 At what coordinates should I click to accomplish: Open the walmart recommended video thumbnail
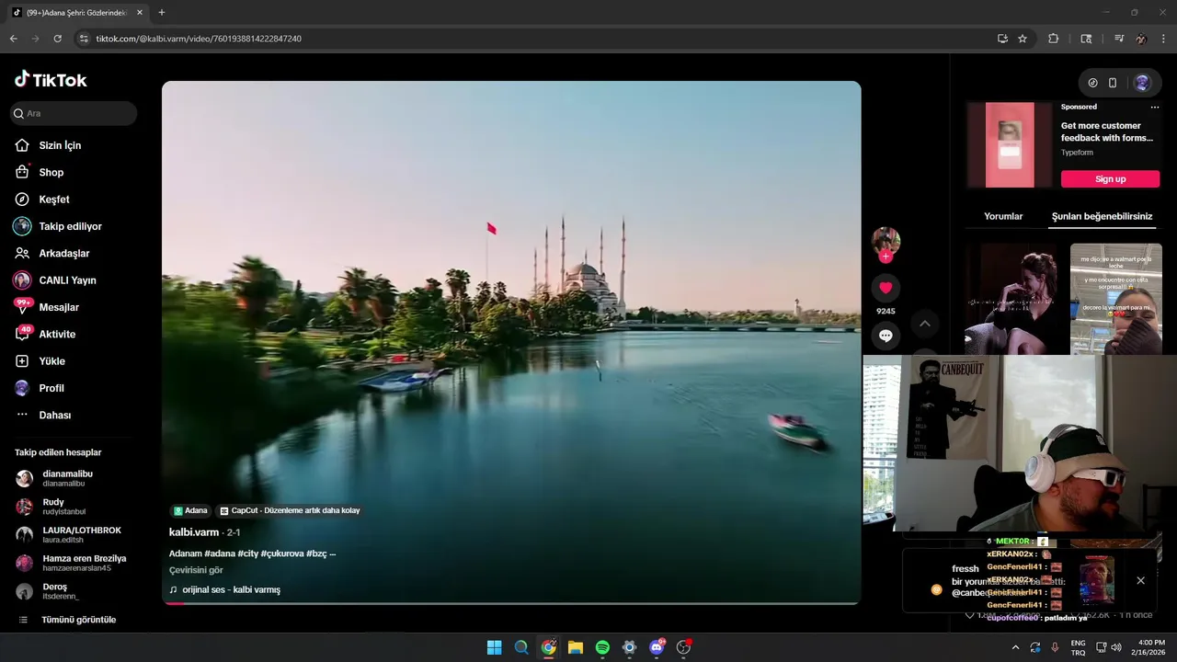coord(1116,299)
